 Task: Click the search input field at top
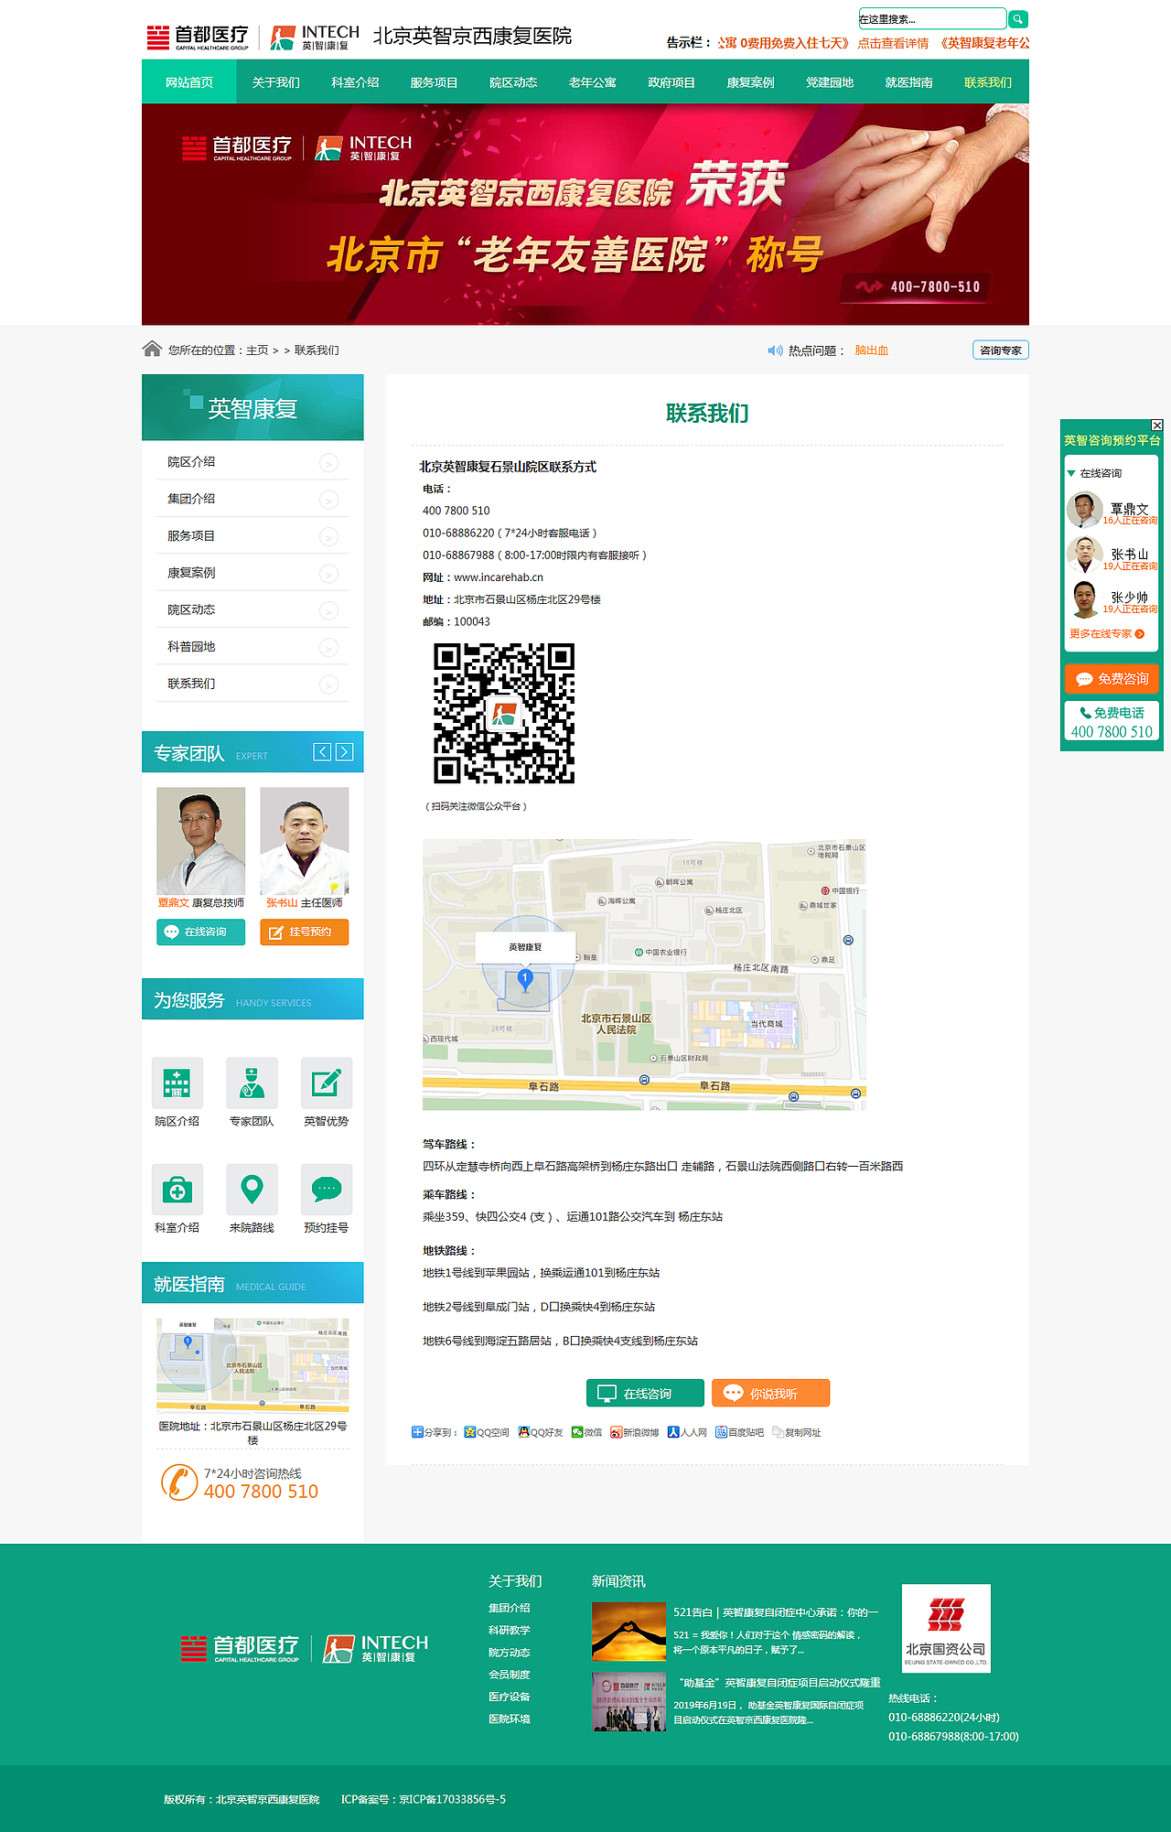931,18
